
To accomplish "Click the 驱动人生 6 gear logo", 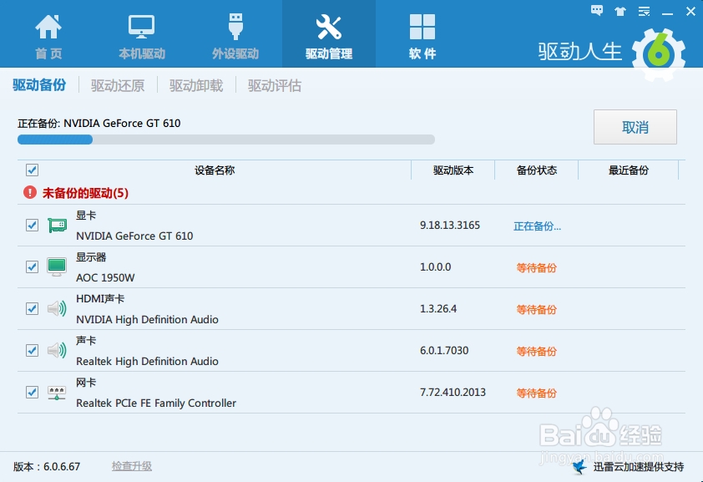I will [x=659, y=54].
